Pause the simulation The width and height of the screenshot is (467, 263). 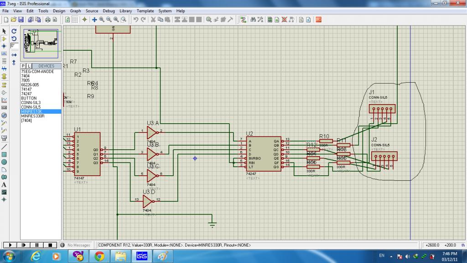(38, 245)
